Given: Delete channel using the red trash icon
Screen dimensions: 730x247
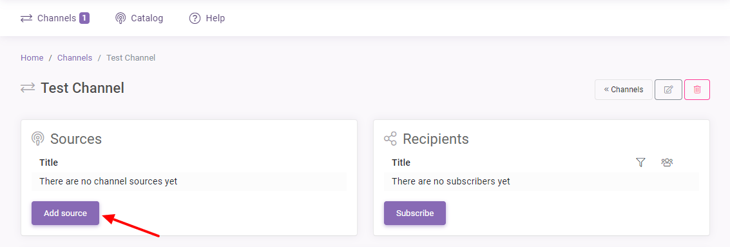Looking at the screenshot, I should point(697,90).
